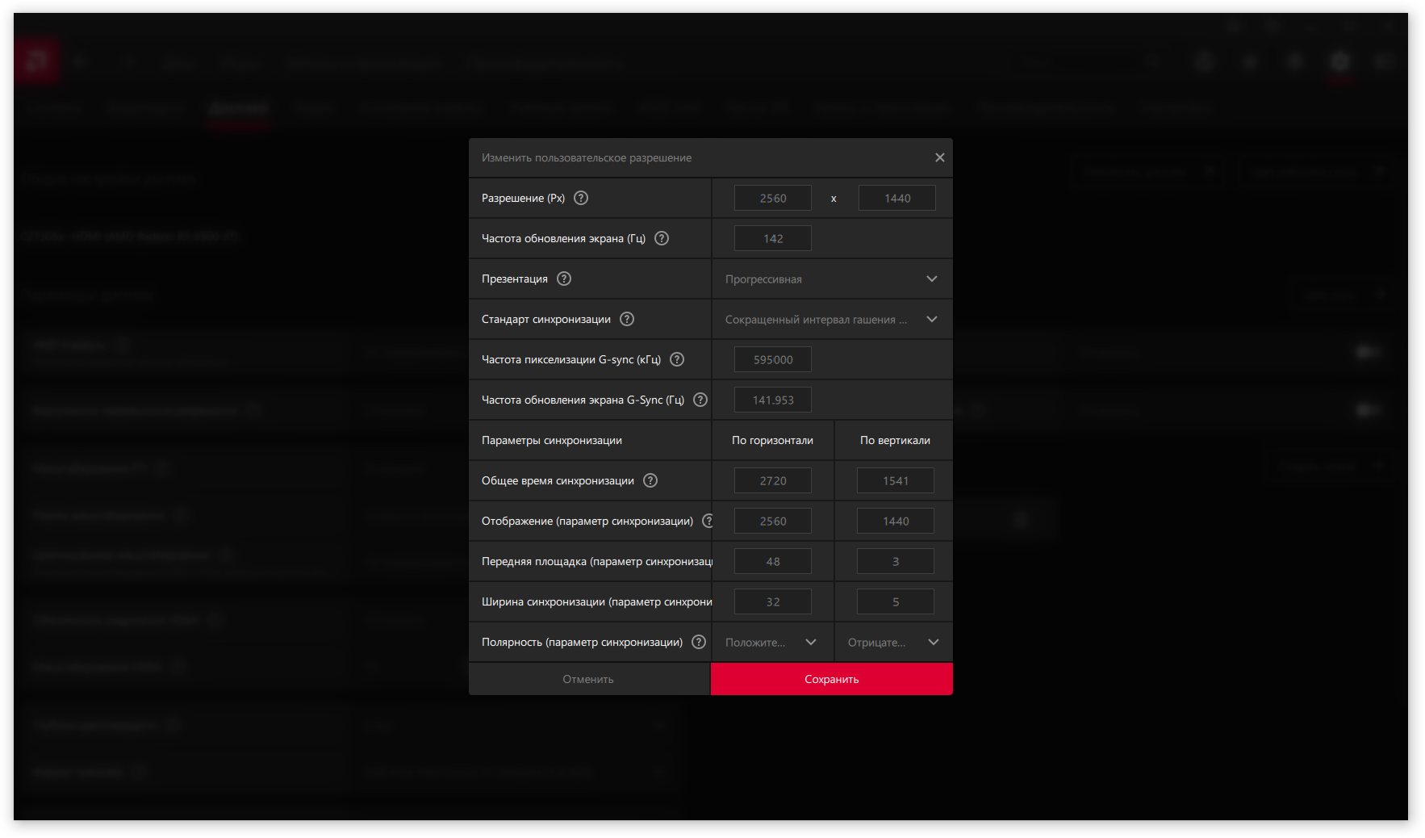
Task: Click horizontal Отображение timing field 2560
Action: tap(773, 521)
